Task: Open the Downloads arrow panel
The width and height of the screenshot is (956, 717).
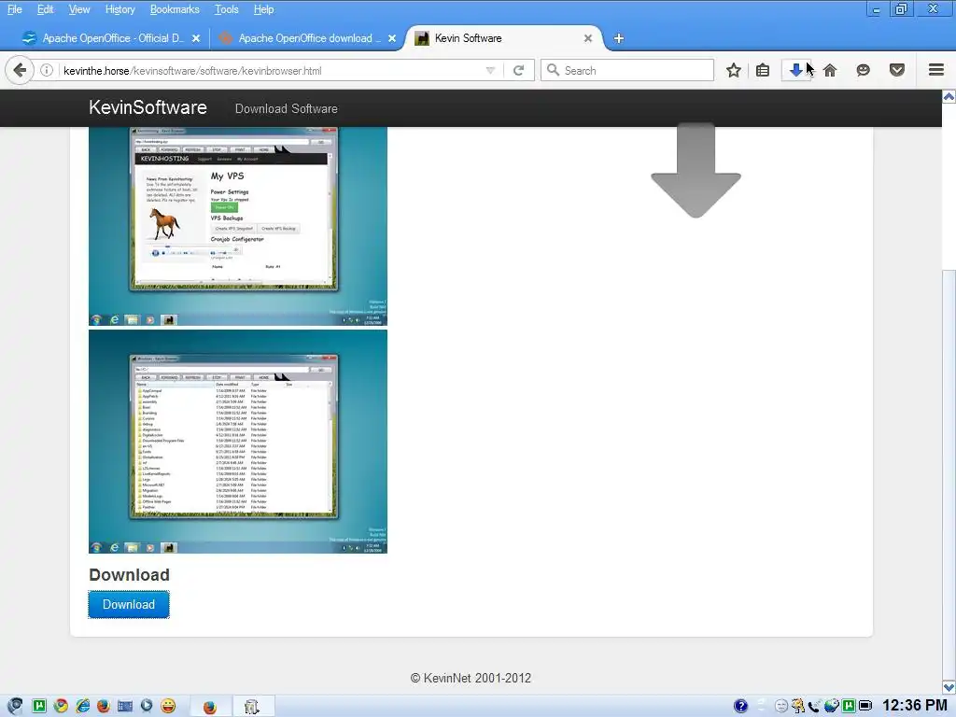Action: click(795, 70)
